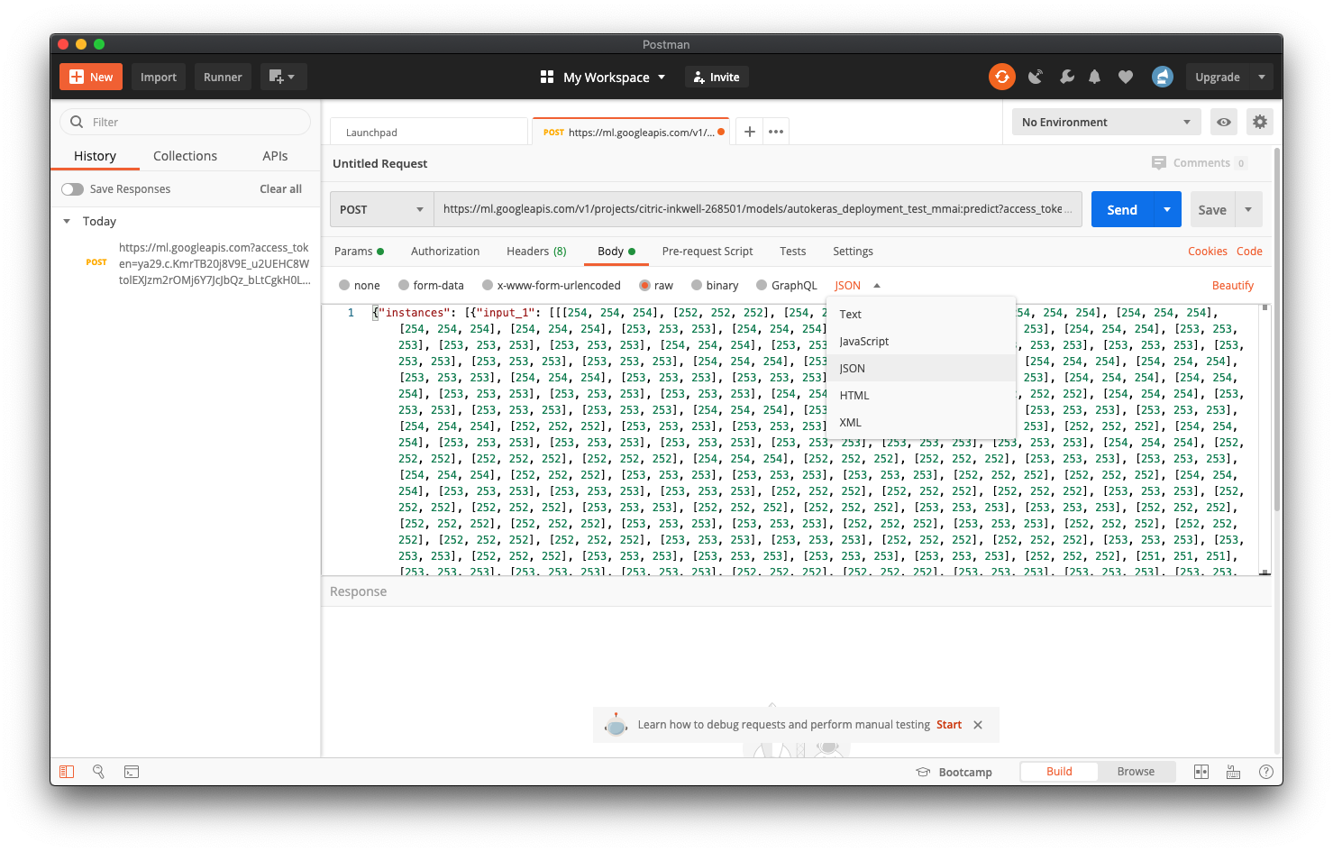Screen dimensions: 1333x852
Task: Click the two-pane layout icon
Action: tap(1201, 772)
